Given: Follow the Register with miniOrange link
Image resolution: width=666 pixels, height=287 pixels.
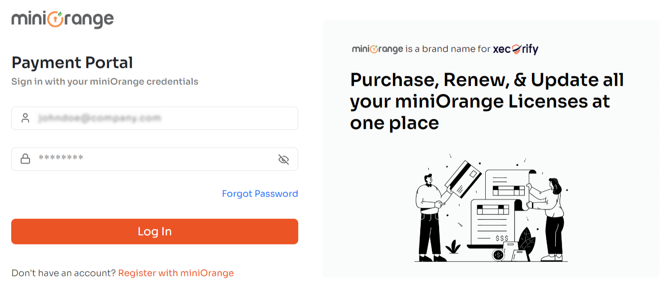Looking at the screenshot, I should coord(176,273).
